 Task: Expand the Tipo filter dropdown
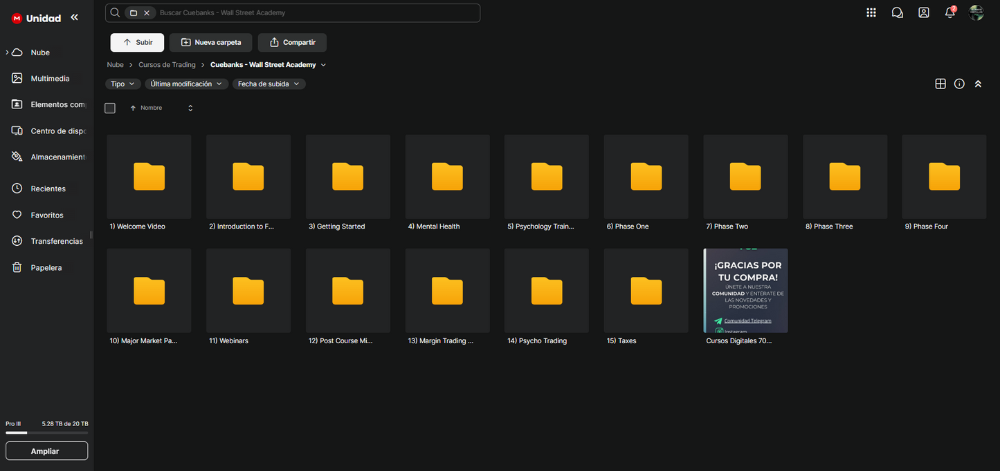[123, 84]
